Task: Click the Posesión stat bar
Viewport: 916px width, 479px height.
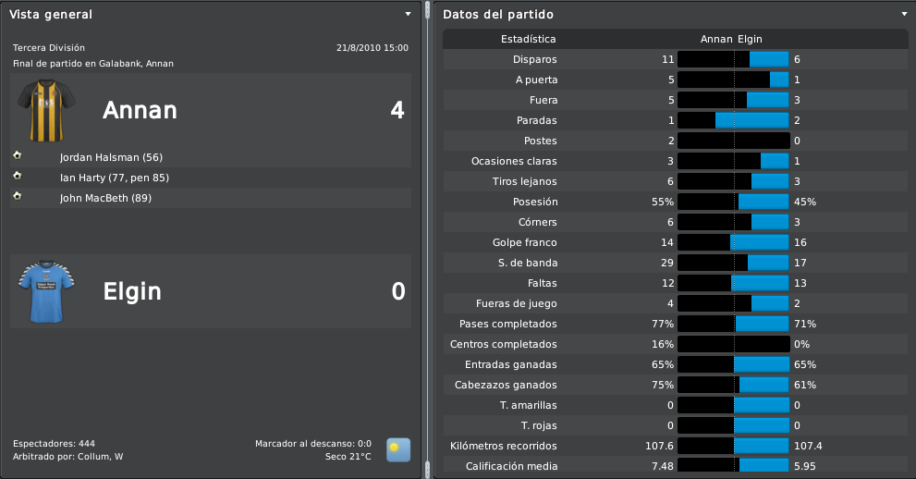Action: click(733, 203)
